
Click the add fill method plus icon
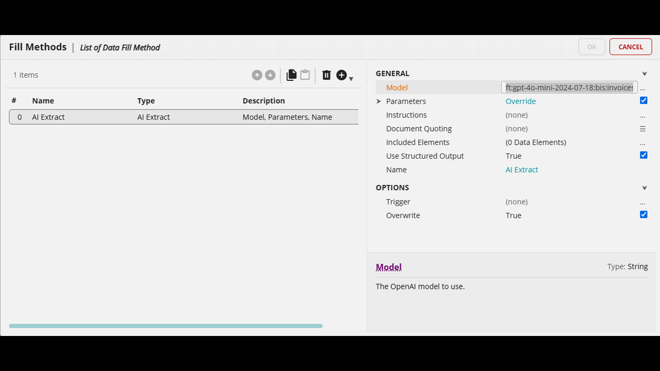[x=341, y=75]
